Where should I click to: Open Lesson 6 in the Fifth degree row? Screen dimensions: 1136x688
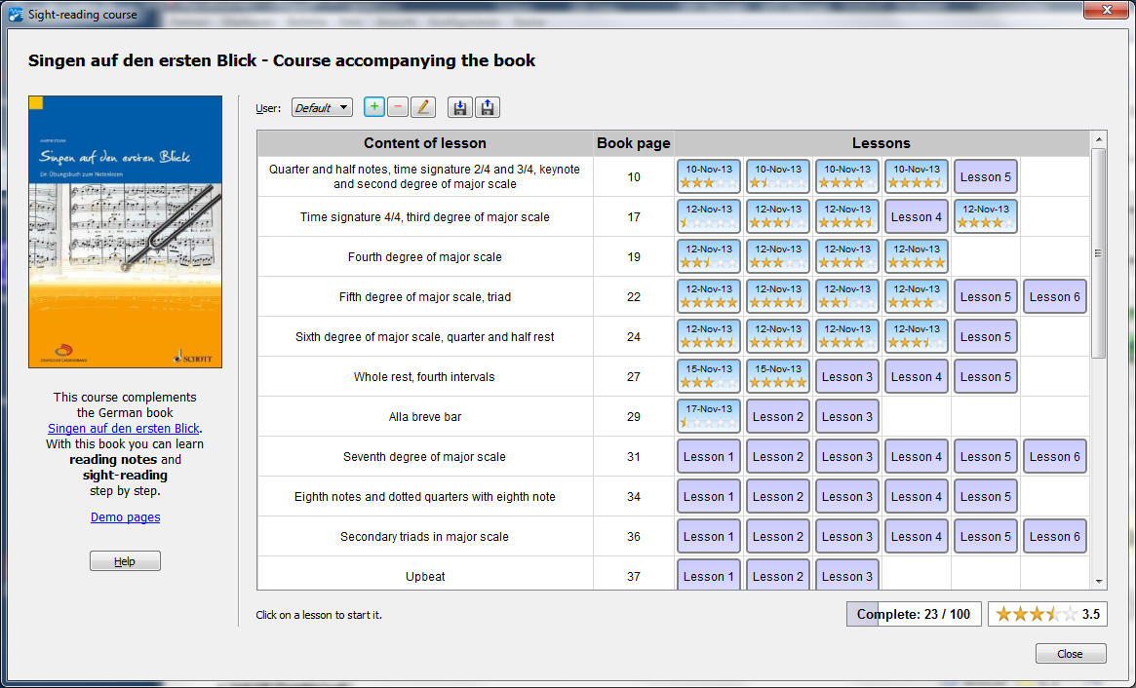(x=1055, y=297)
